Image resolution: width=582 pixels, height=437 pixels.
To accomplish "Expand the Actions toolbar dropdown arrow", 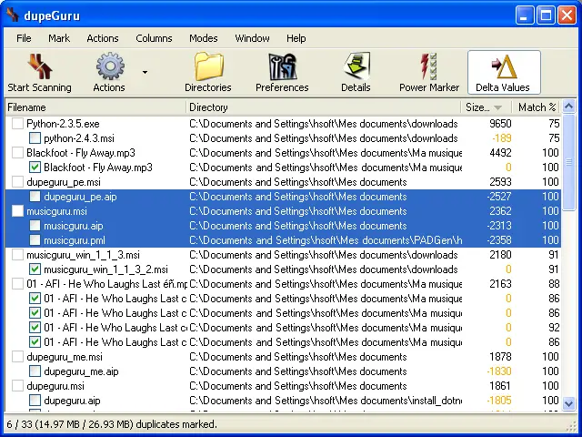I will click(145, 72).
